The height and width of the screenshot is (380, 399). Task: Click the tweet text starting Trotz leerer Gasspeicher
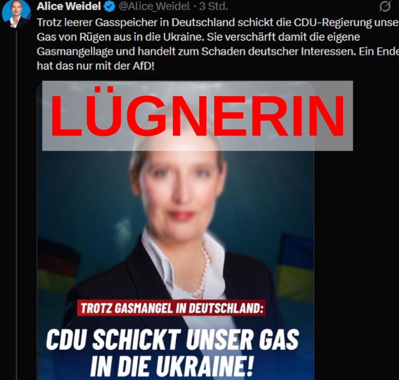pos(218,44)
